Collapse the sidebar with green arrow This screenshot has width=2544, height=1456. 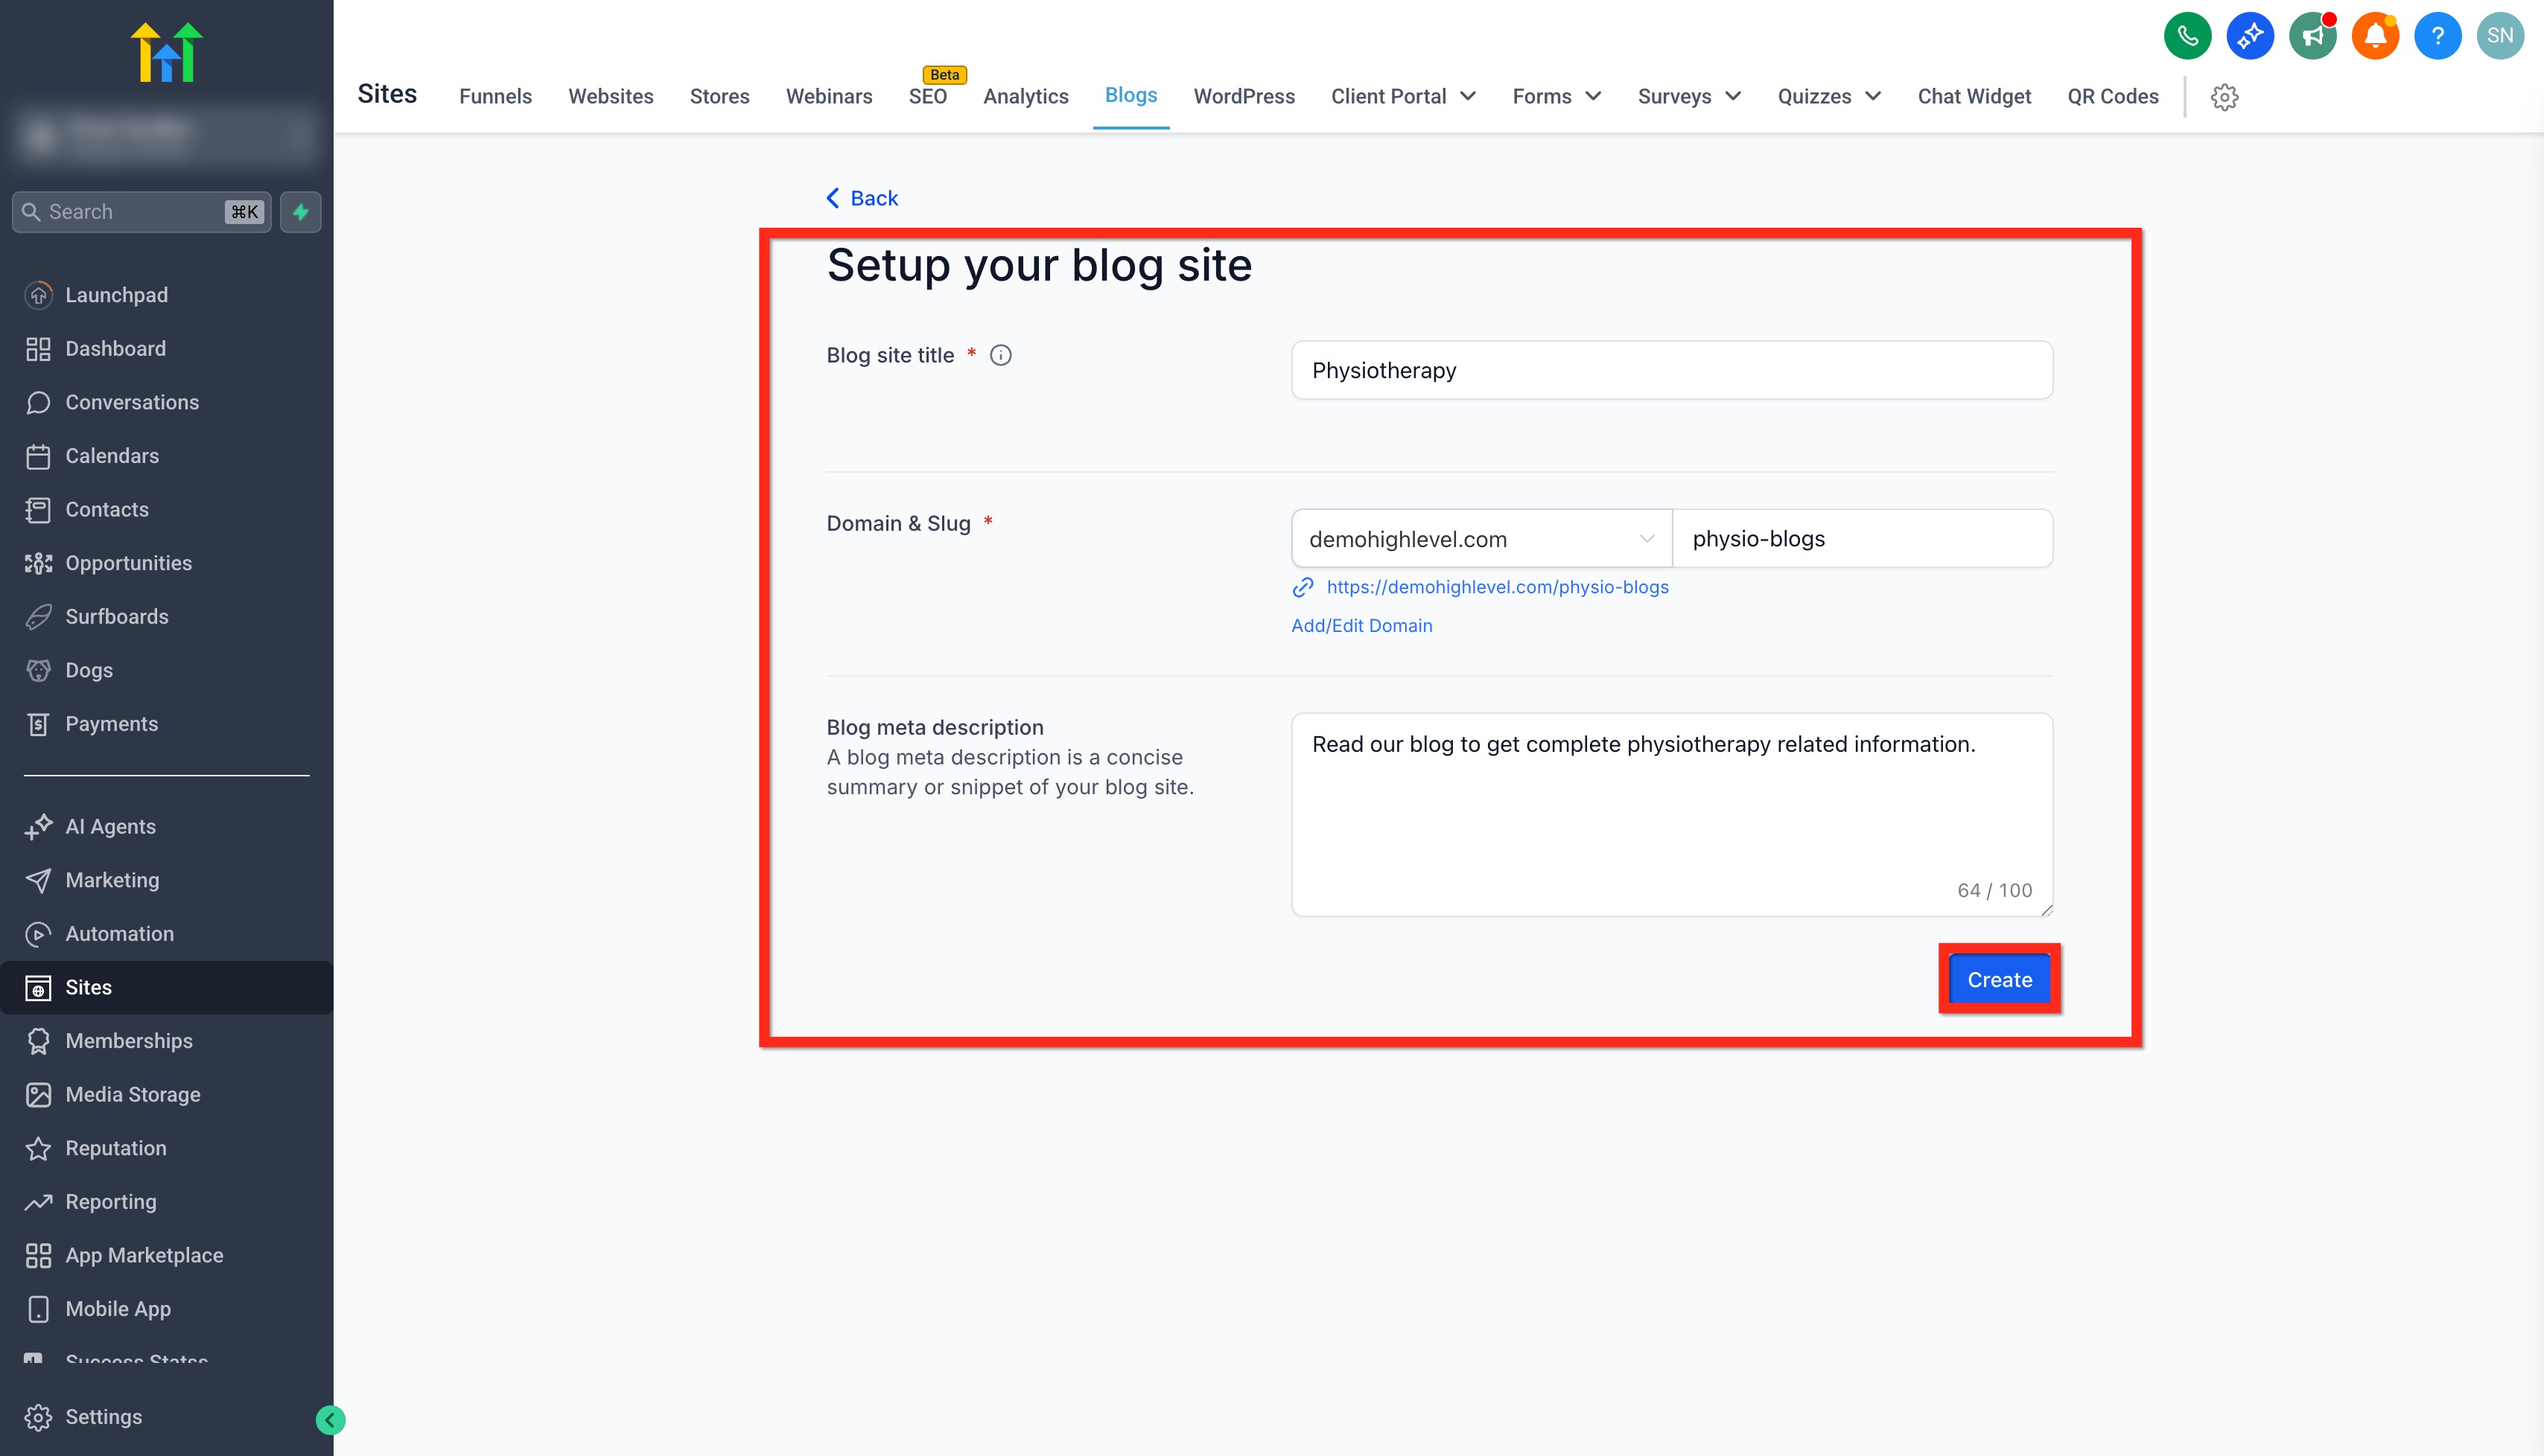[330, 1419]
